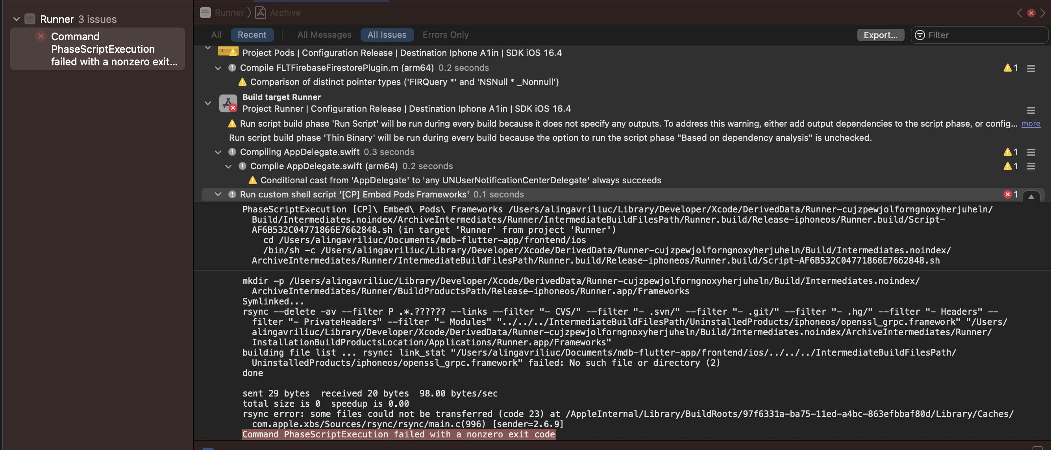1051x450 pixels.
Task: Select the All scope tab
Action: [216, 35]
